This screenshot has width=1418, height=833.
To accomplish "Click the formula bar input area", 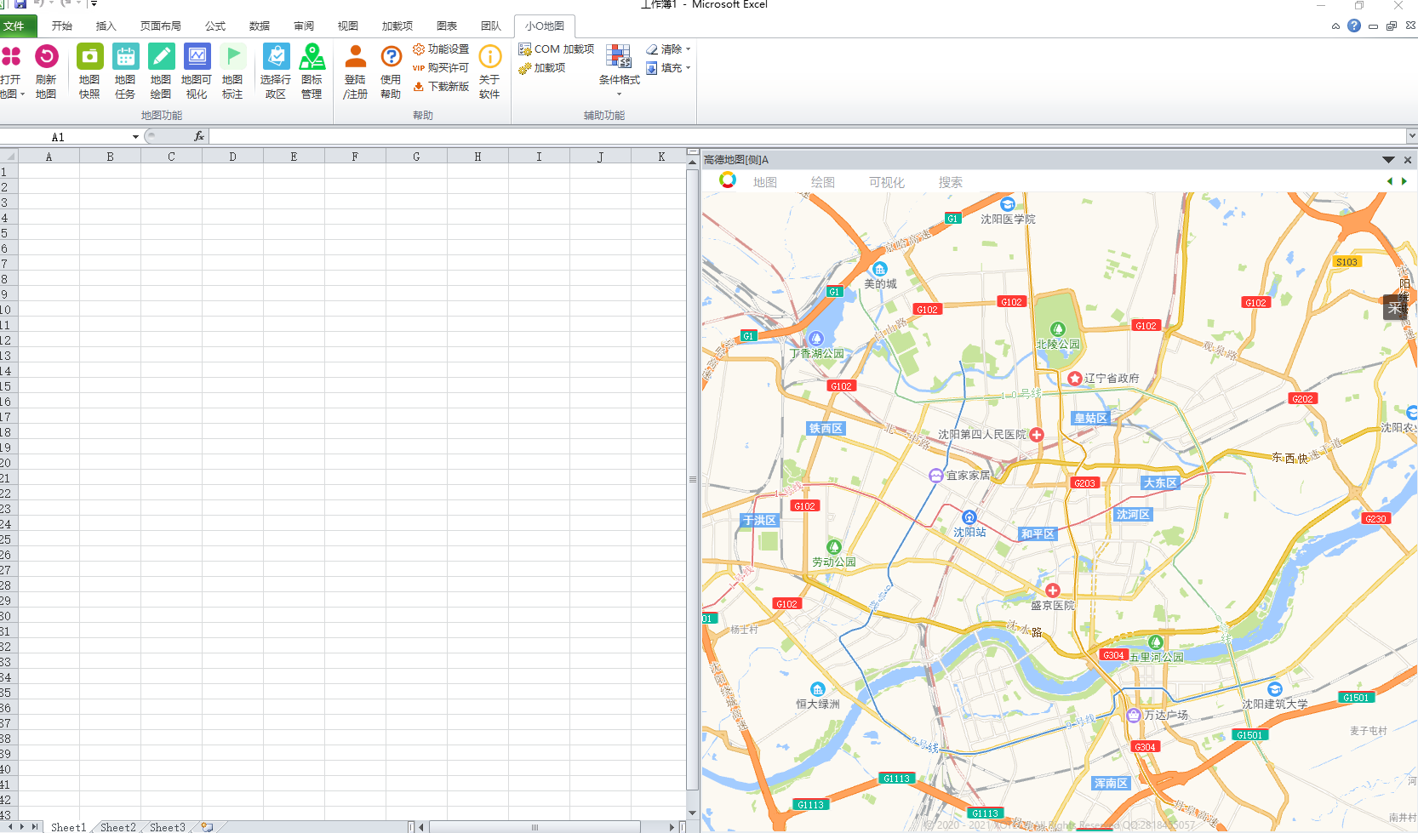I will 807,136.
